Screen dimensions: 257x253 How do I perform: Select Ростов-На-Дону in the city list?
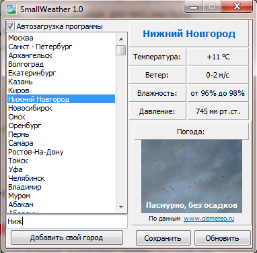61,152
